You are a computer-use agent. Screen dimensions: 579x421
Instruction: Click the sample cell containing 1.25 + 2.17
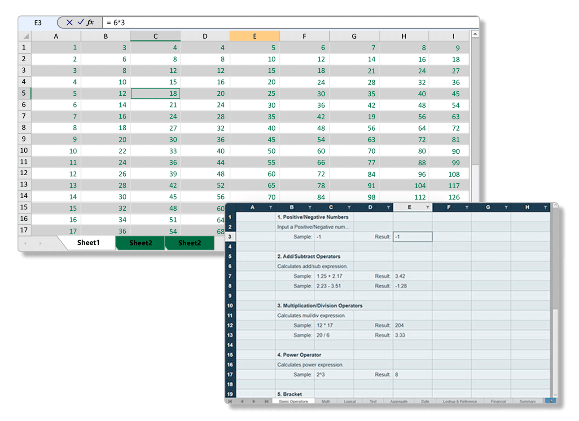click(x=334, y=276)
